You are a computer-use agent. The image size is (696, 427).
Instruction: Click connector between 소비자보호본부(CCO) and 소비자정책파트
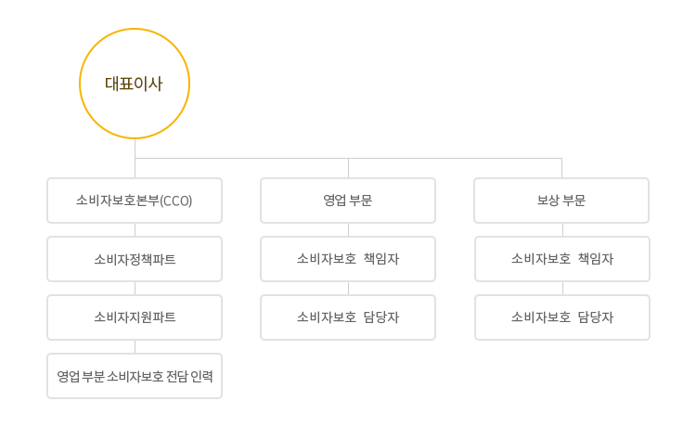pyautogui.click(x=135, y=230)
